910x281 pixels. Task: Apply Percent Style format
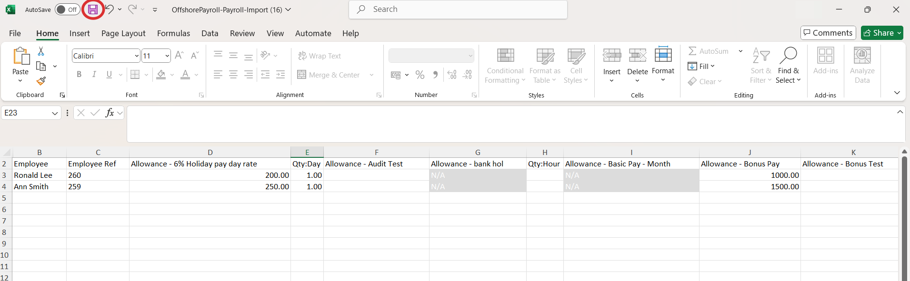pyautogui.click(x=420, y=75)
